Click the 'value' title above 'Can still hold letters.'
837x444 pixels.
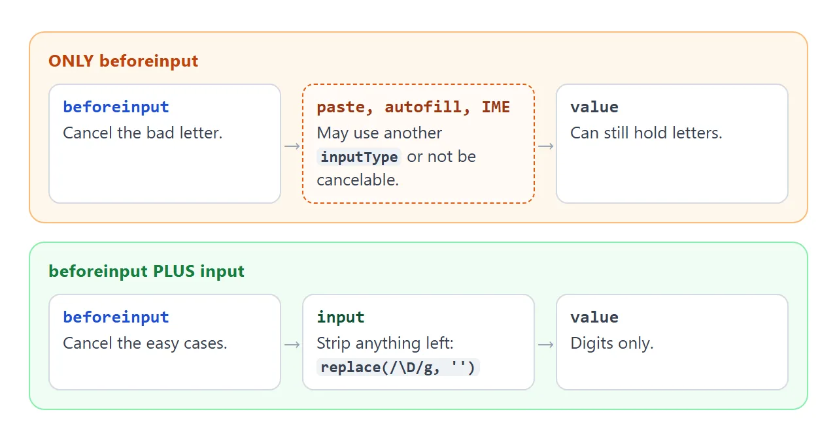coord(594,107)
